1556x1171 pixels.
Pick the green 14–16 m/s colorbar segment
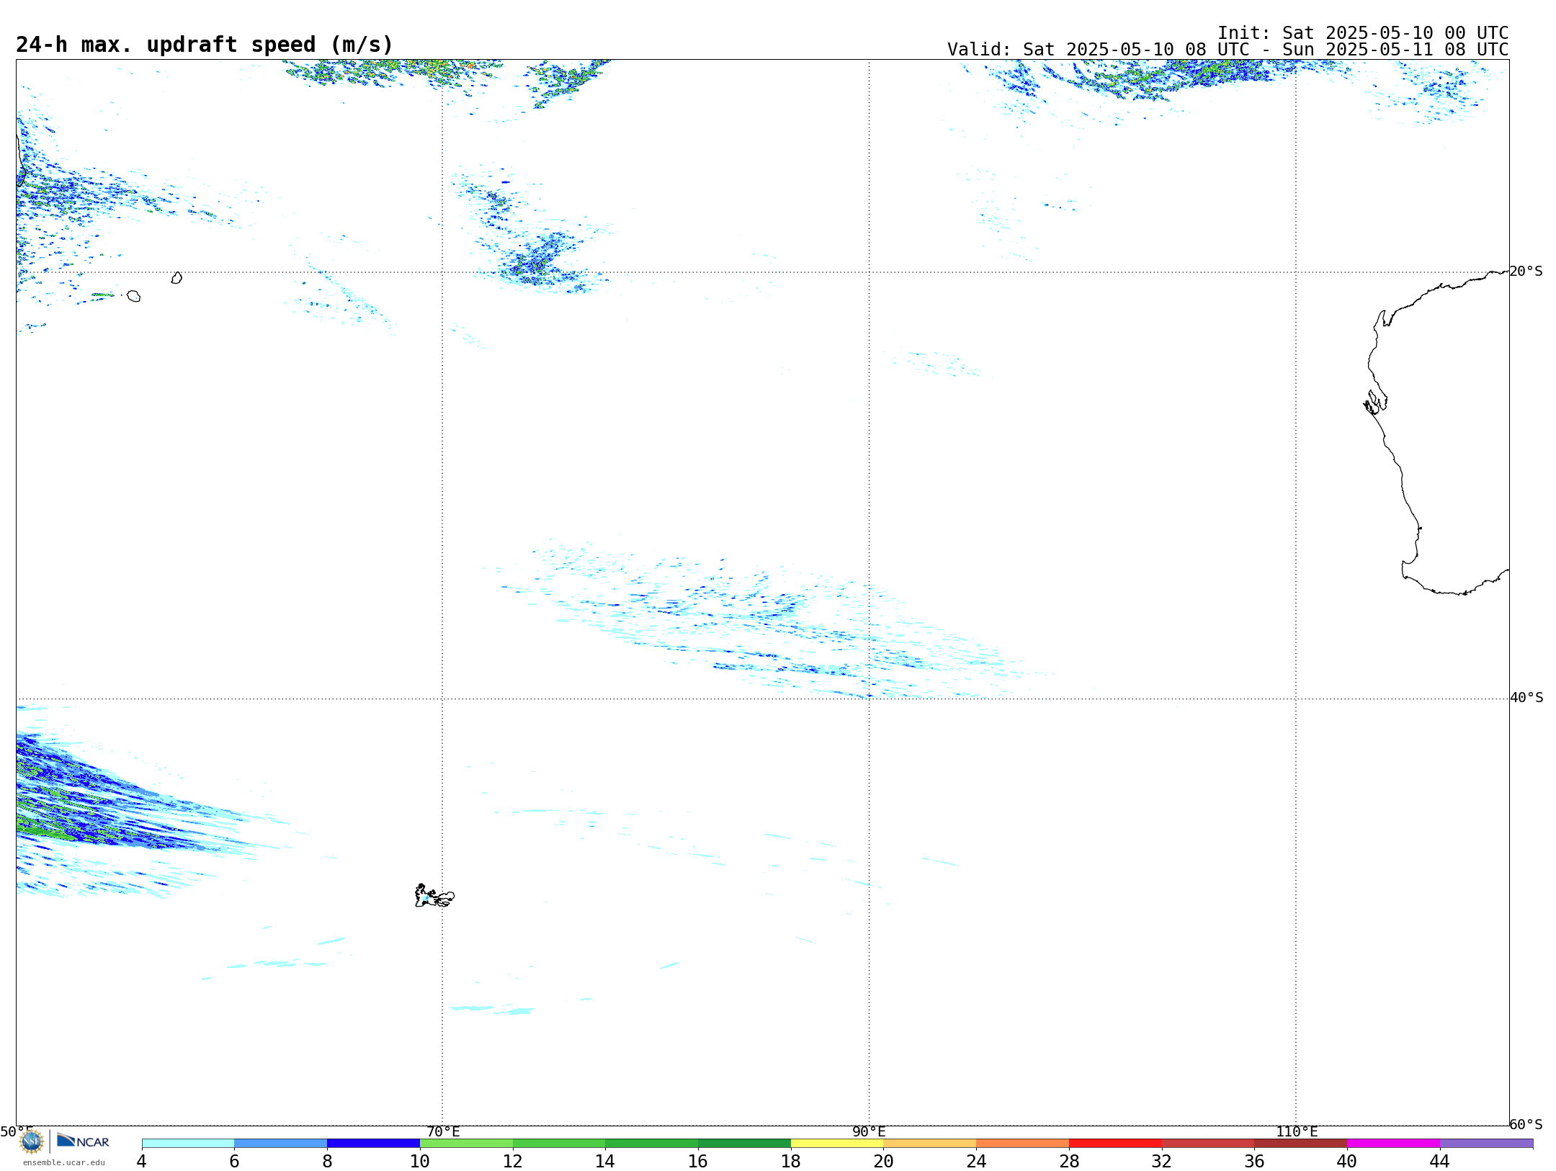click(652, 1144)
